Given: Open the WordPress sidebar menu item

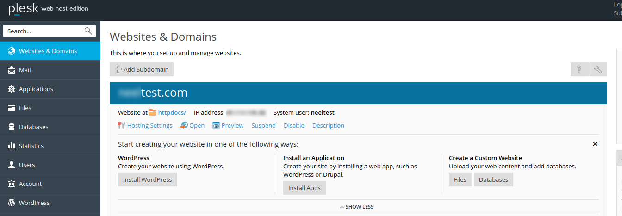Looking at the screenshot, I should (34, 203).
